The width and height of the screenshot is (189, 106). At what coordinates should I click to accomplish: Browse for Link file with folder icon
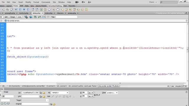44,96
